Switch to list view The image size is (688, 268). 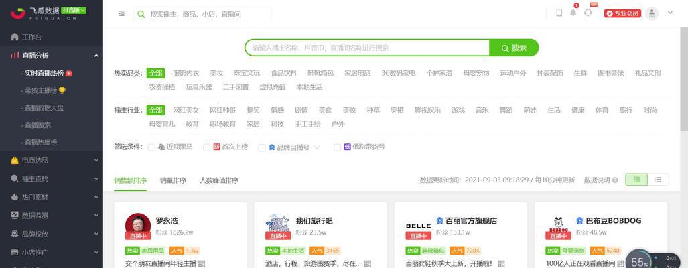(658, 180)
